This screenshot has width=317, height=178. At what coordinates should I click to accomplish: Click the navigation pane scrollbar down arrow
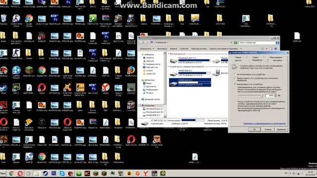tap(165, 116)
